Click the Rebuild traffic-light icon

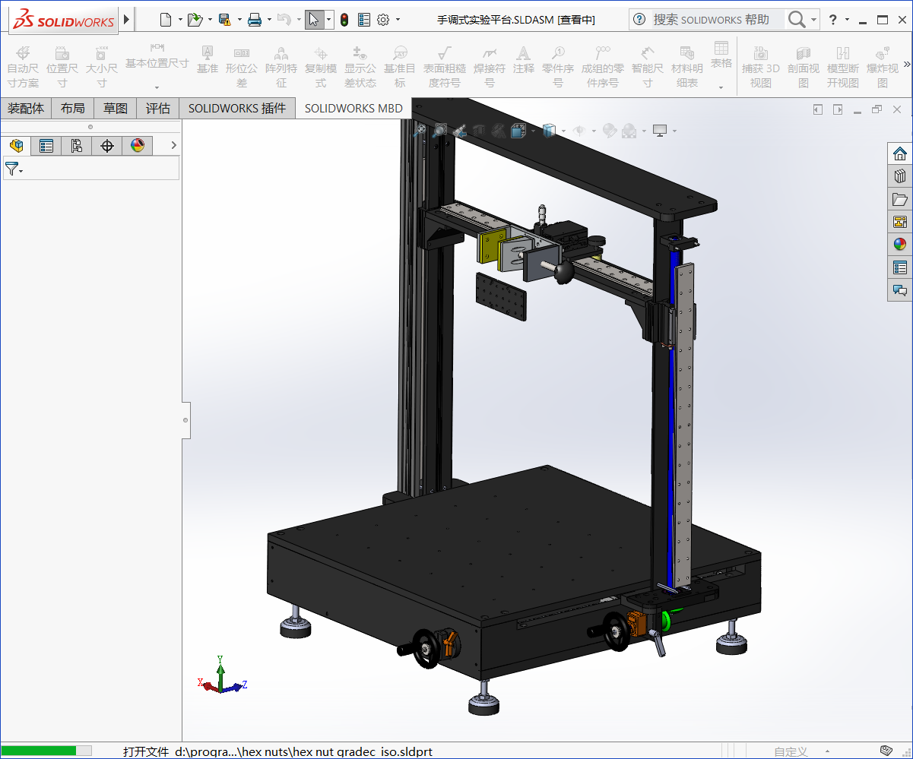(344, 20)
